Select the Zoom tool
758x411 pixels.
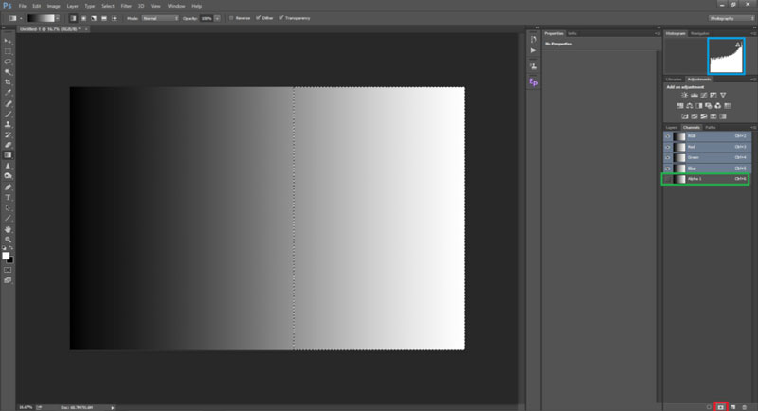point(9,239)
